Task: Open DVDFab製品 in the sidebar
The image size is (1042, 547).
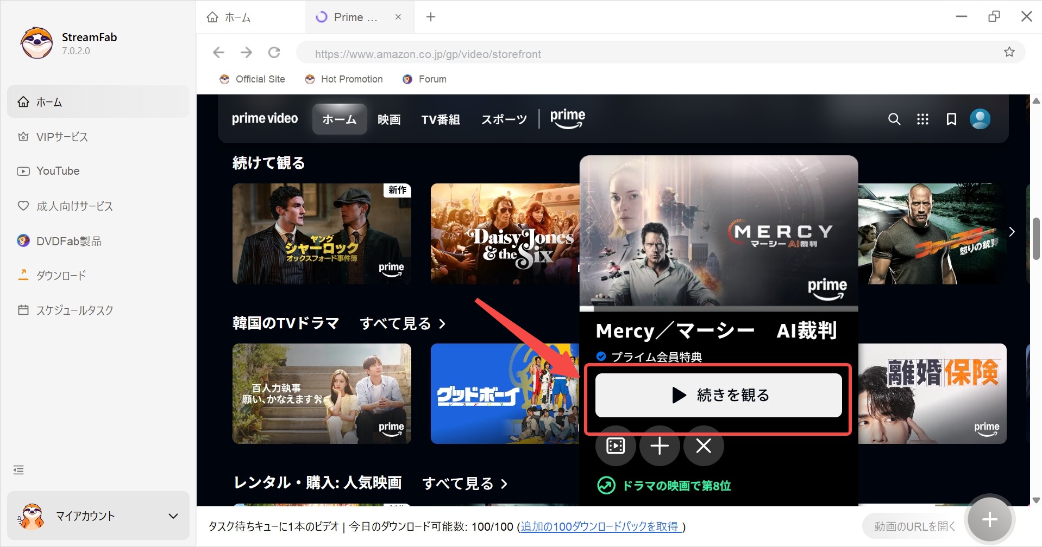Action: click(98, 241)
